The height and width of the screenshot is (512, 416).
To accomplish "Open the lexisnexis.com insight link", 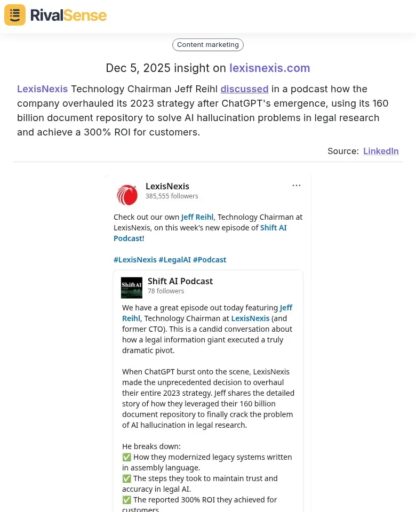I will pos(269,68).
